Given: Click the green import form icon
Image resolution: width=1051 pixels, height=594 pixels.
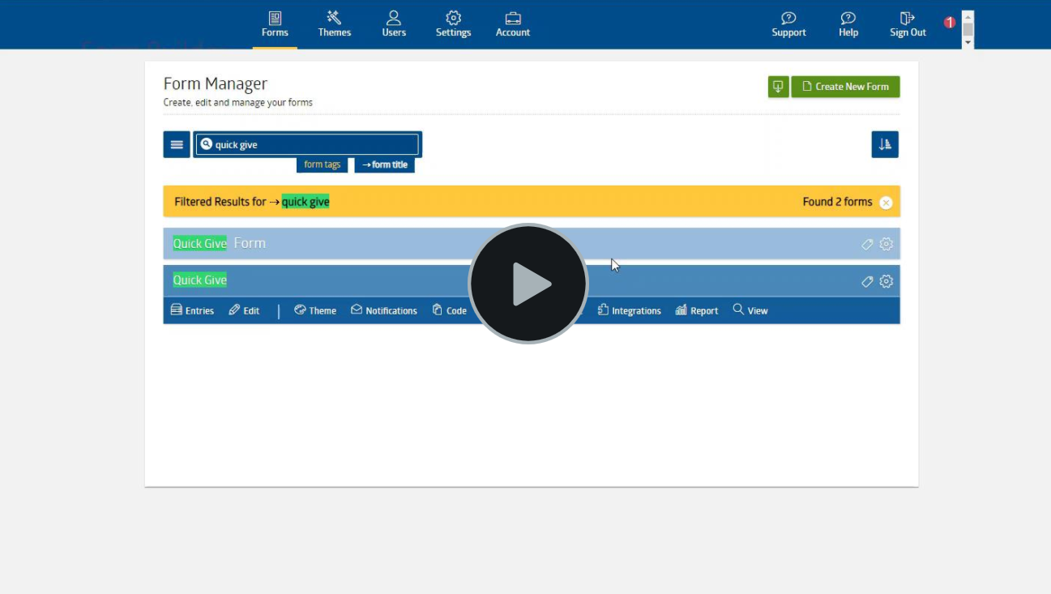Looking at the screenshot, I should pyautogui.click(x=778, y=87).
